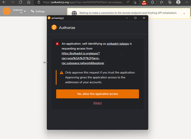Maximize the polkadot{.js} popup window
This screenshot has height=139, width=191.
135,18
